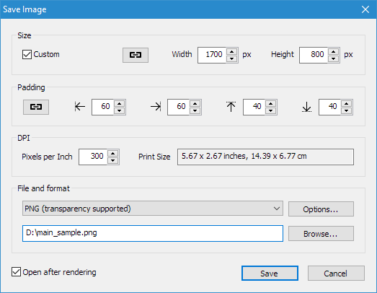Click the left padding arrow icon
Image resolution: width=377 pixels, height=293 pixels.
80,106
